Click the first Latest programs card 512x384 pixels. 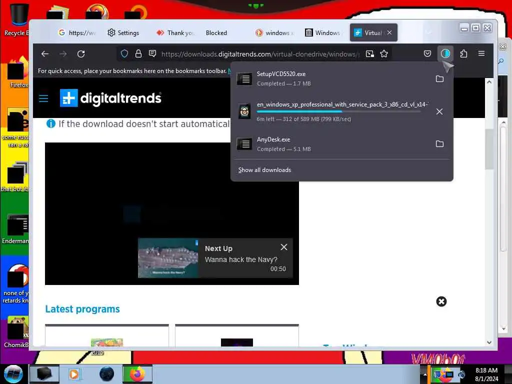[107, 336]
